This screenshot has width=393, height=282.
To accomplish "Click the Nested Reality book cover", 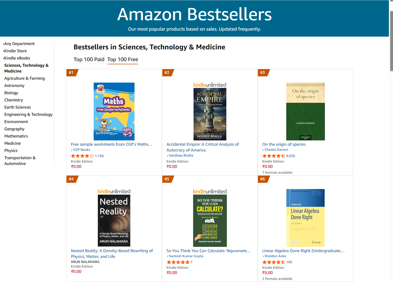I will pyautogui.click(x=114, y=221).
